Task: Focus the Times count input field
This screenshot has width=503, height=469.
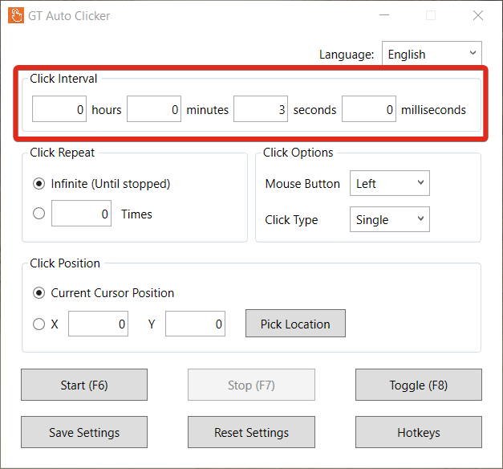Action: [x=82, y=214]
